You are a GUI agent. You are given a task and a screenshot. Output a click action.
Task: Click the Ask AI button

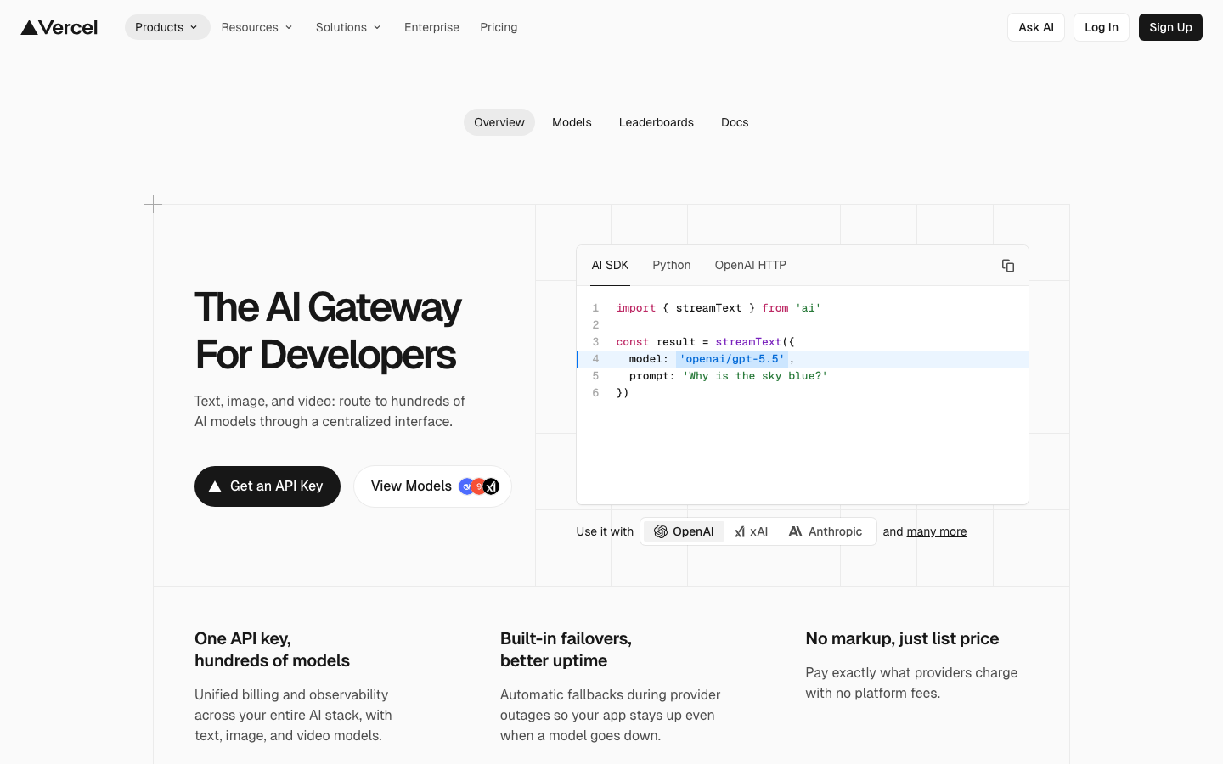pyautogui.click(x=1036, y=27)
